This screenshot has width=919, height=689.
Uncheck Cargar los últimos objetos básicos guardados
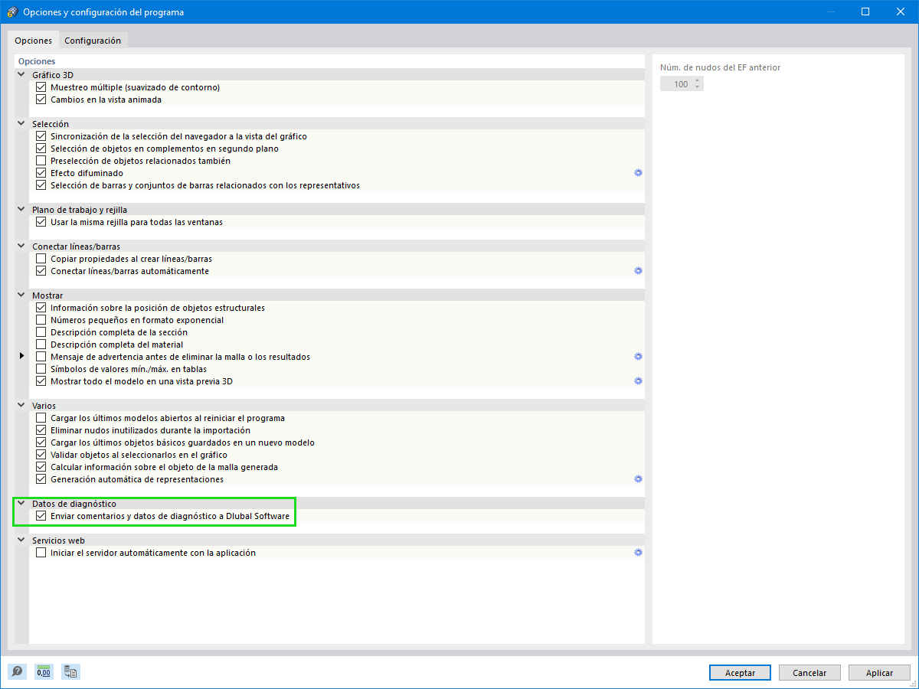tap(41, 442)
